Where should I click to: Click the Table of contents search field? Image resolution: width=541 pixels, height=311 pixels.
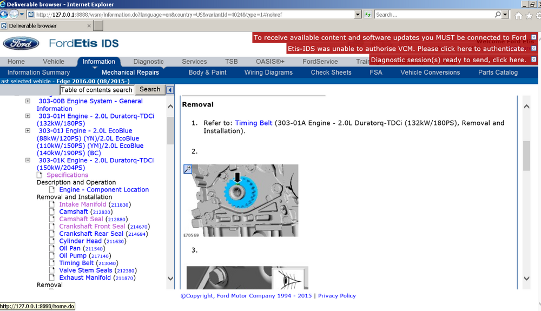tap(97, 90)
